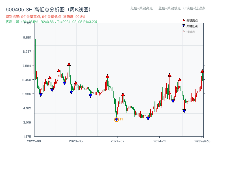Image resolution: width=226 pixels, height=170 pixels.
Task: Click the red high marker just right of T1
Action: coord(123,94)
